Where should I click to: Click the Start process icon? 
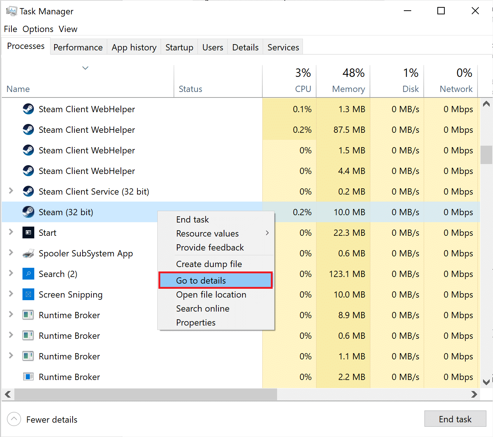(28, 233)
